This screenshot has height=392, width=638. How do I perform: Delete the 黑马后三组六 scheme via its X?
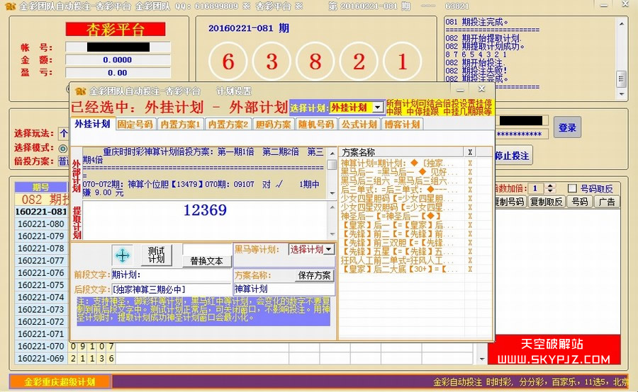pyautogui.click(x=470, y=180)
